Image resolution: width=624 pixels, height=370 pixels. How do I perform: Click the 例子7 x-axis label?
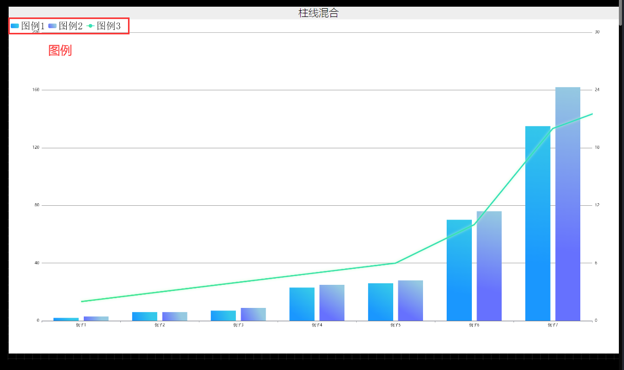(x=553, y=325)
